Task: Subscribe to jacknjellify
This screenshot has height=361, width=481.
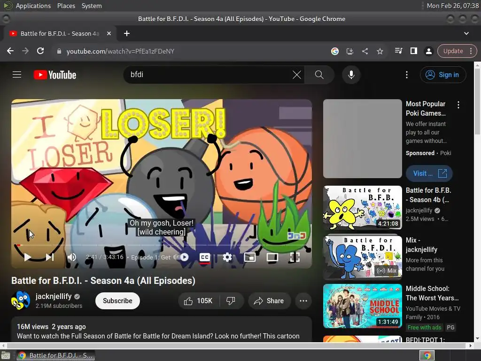Action: (117, 301)
